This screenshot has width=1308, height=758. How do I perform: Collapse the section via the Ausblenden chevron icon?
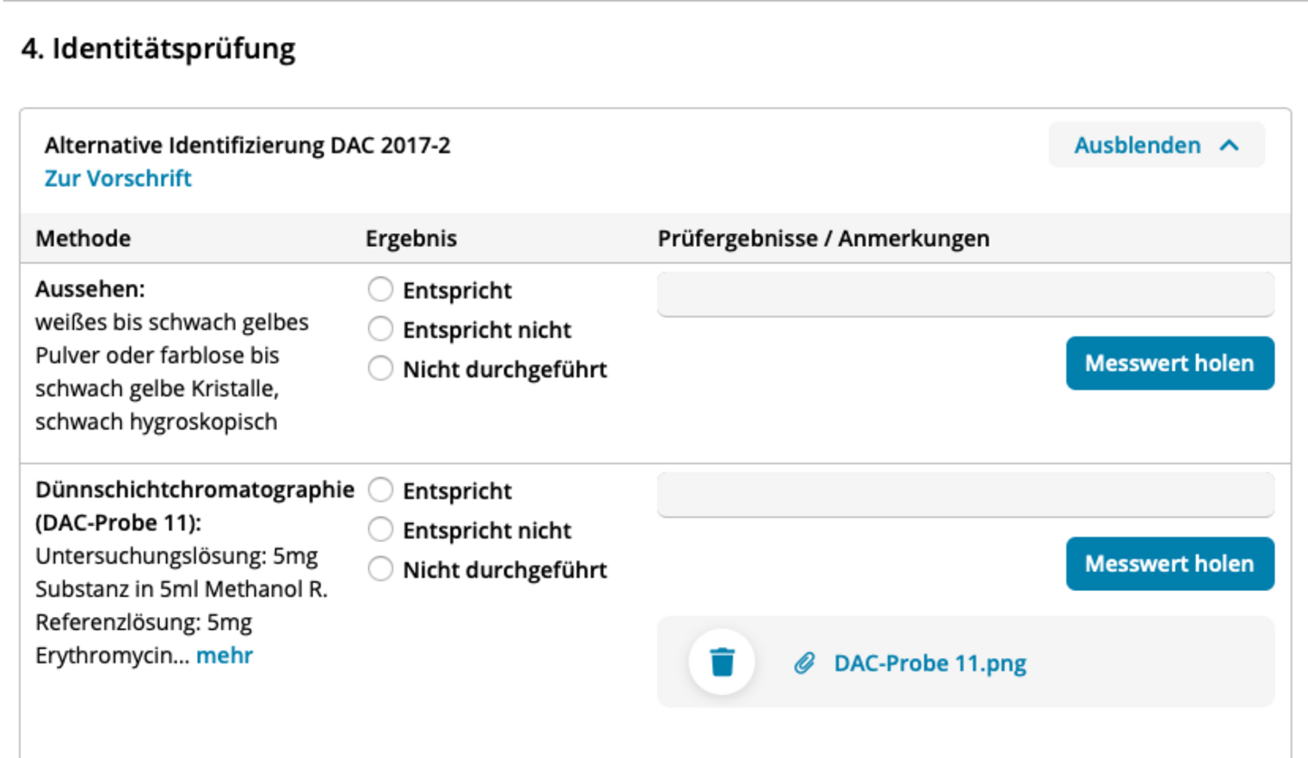click(1230, 145)
